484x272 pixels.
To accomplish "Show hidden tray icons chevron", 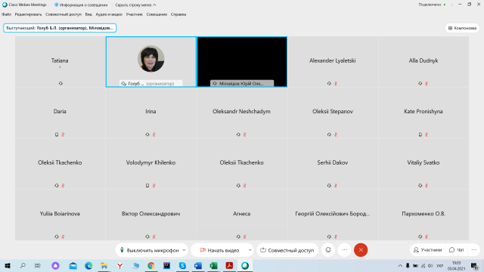I will (x=400, y=265).
